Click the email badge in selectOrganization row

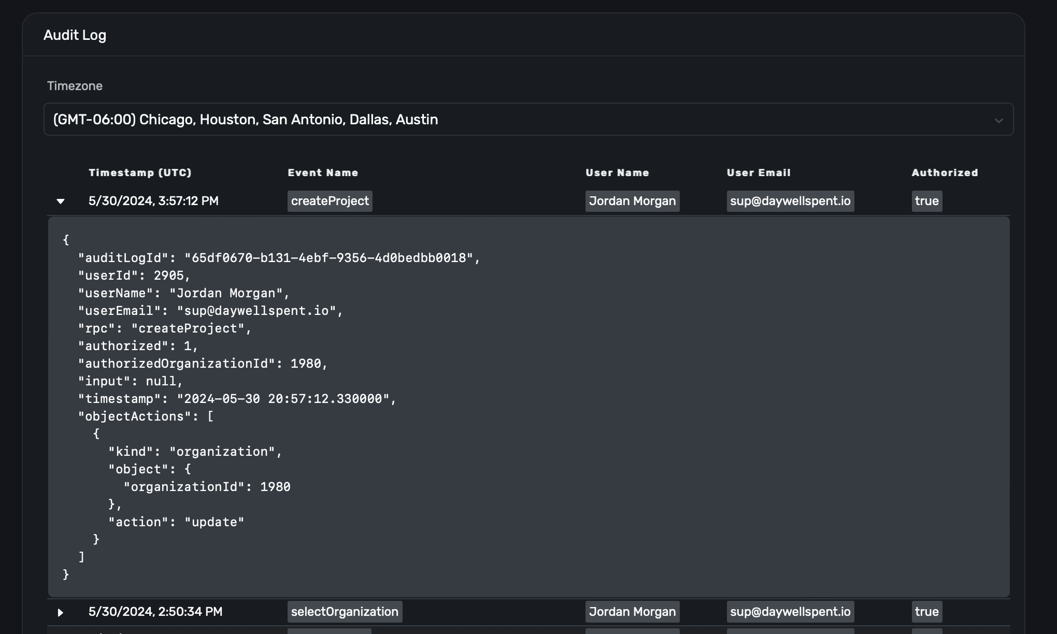[x=790, y=612]
